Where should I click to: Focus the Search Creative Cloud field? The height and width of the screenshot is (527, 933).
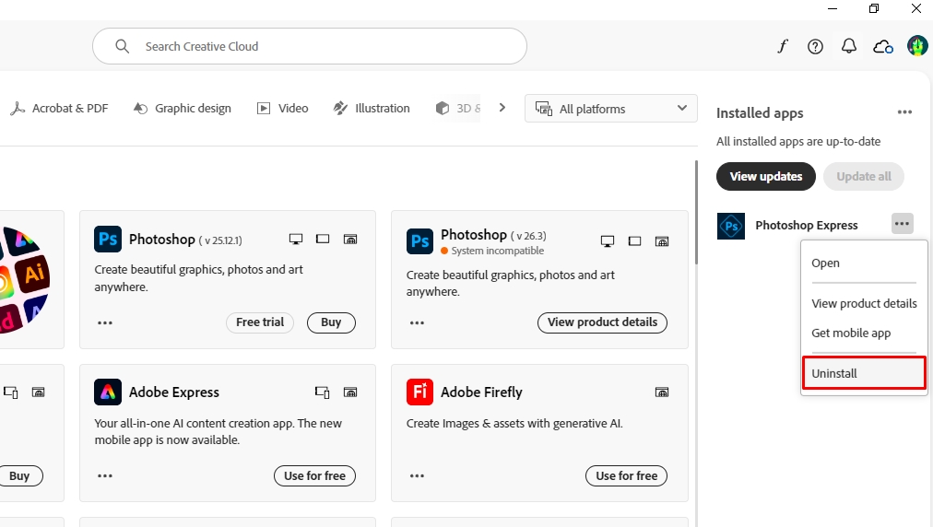[310, 46]
